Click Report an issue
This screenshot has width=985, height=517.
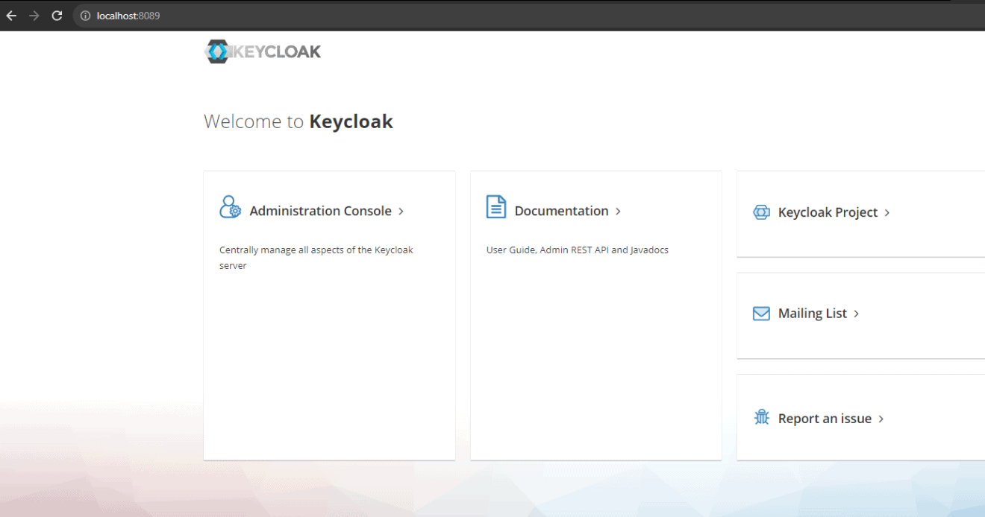click(x=825, y=418)
